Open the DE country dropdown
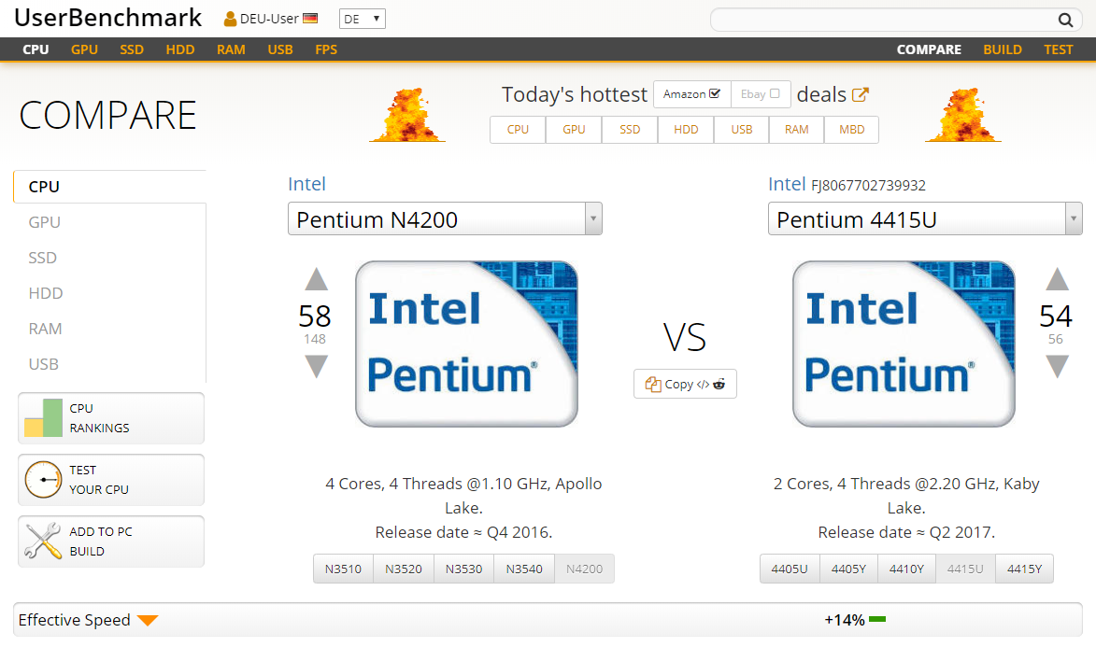 (x=362, y=19)
